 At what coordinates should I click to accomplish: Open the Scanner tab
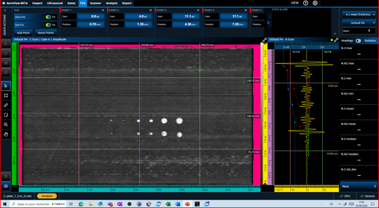(95, 3)
